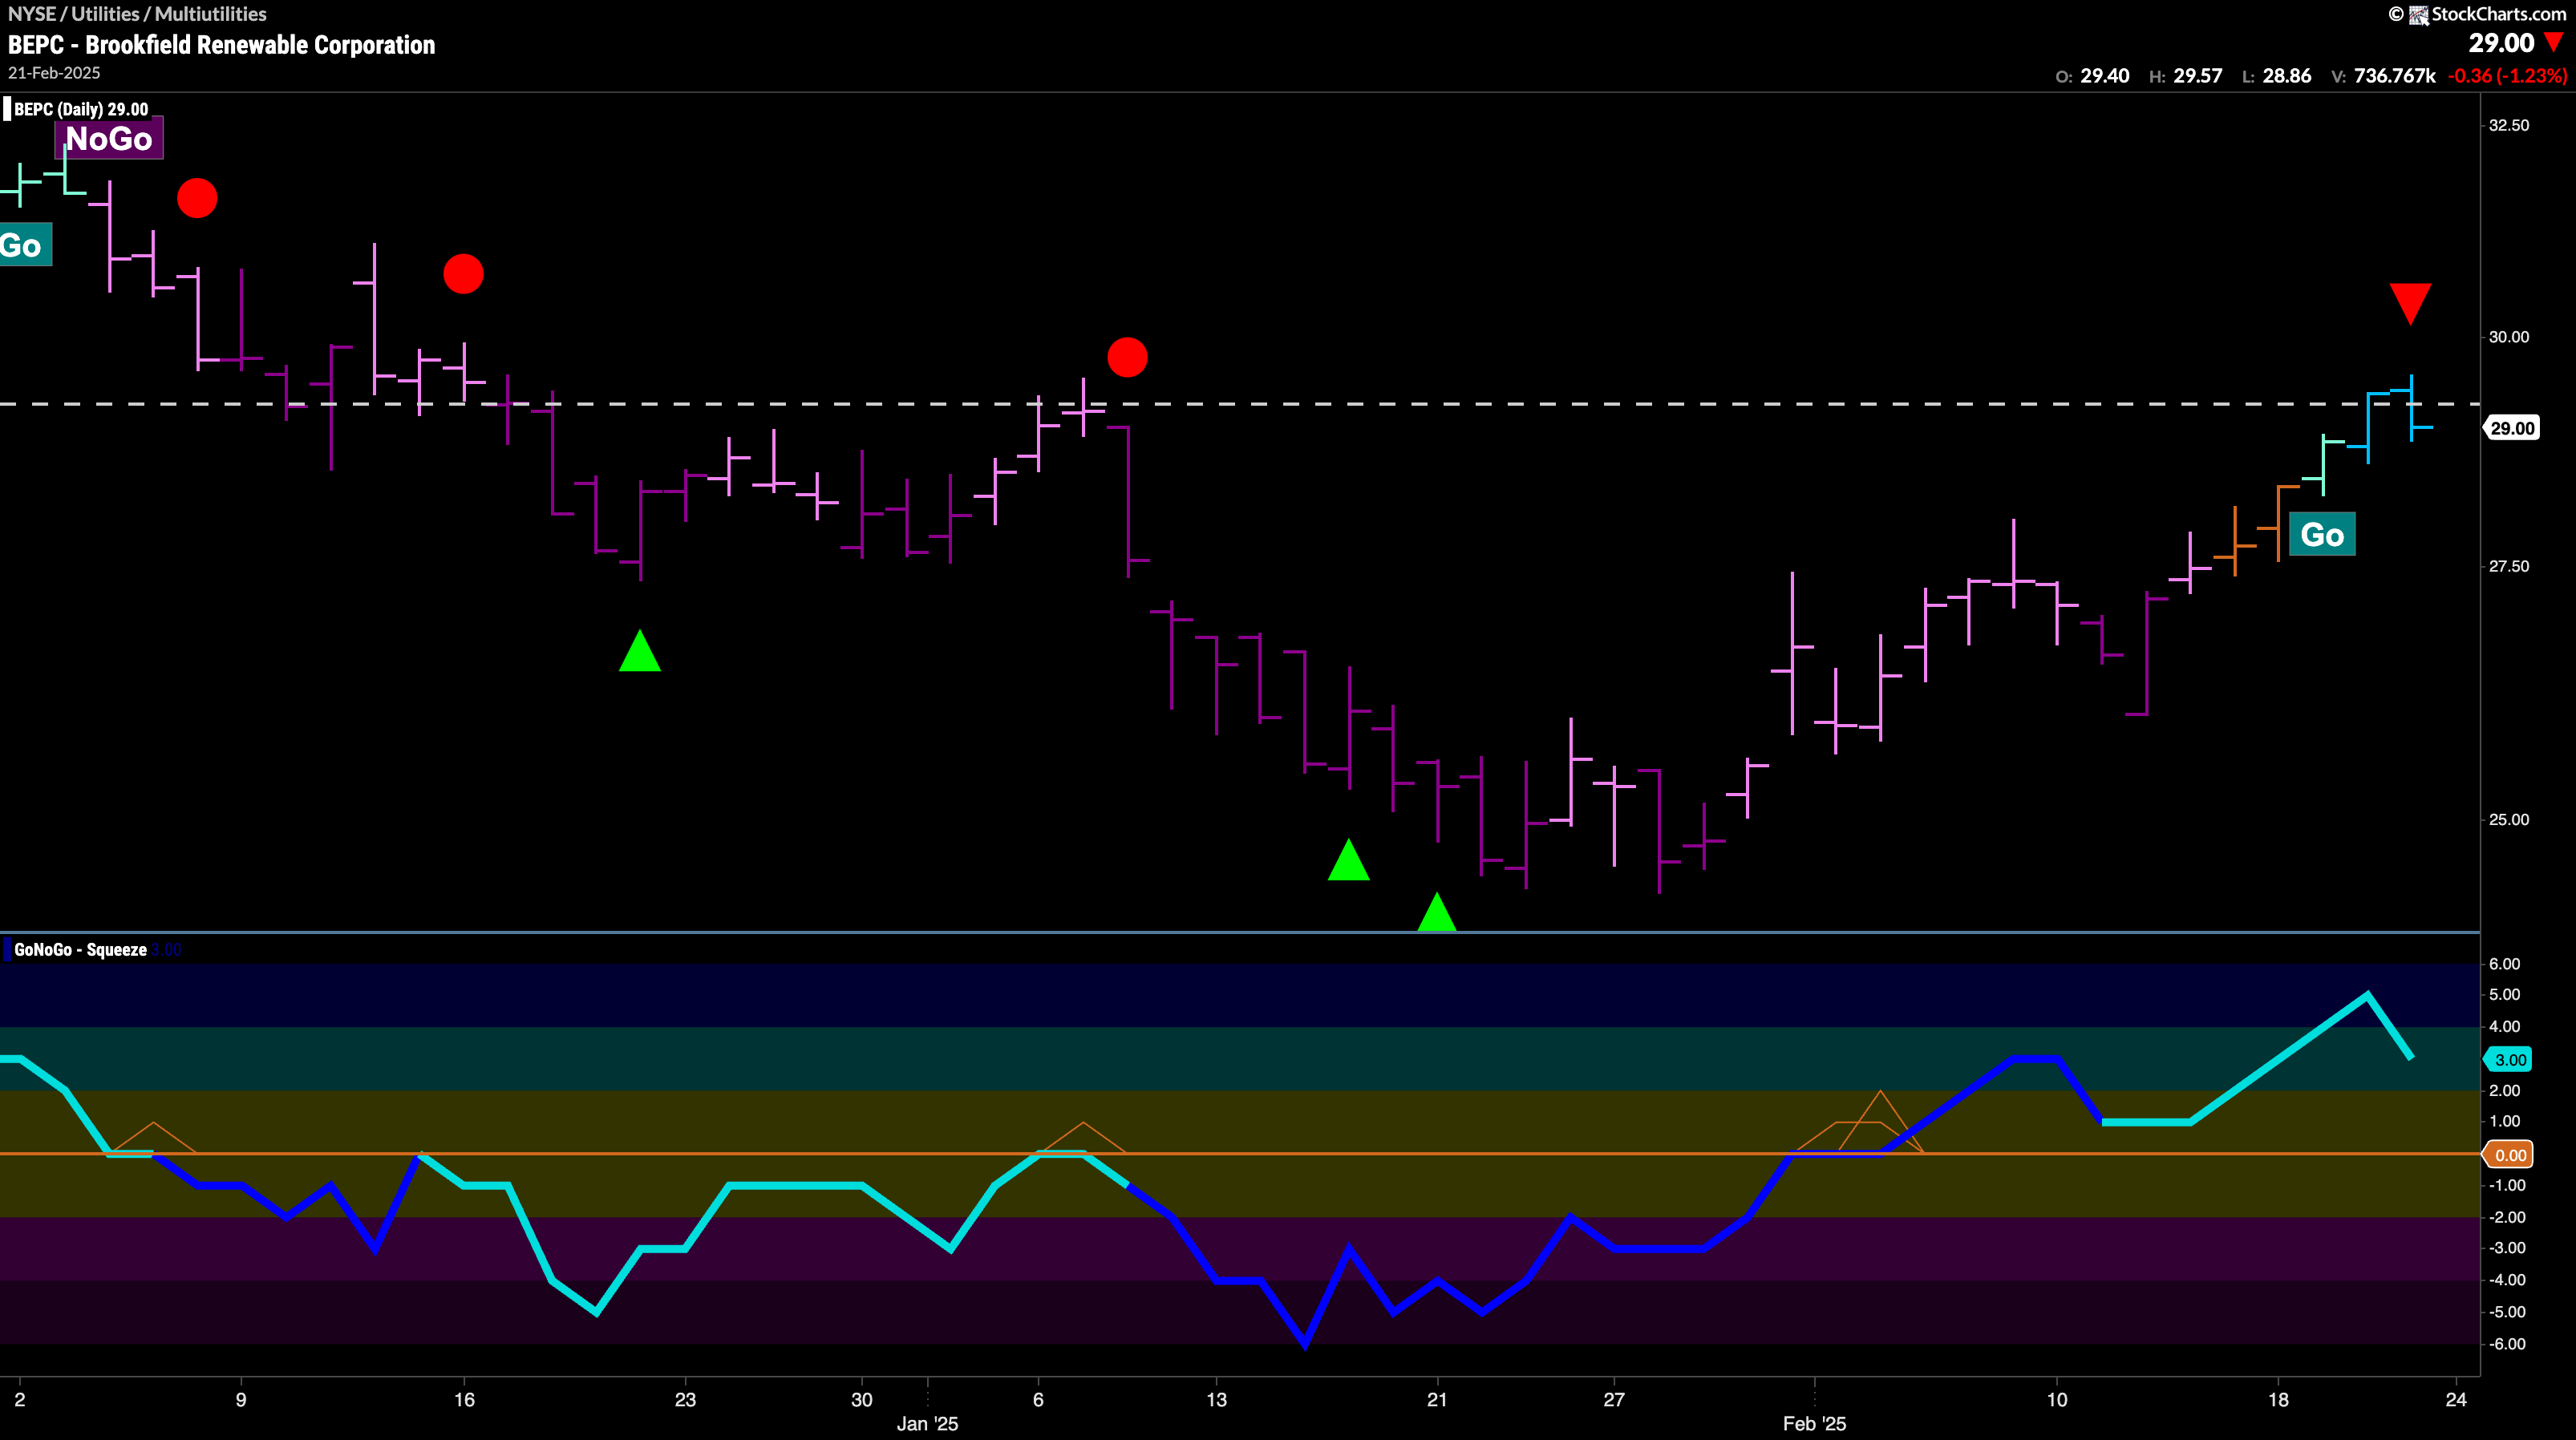This screenshot has height=1440, width=2576.
Task: Click the red down triangle near latest bar
Action: pos(2410,304)
